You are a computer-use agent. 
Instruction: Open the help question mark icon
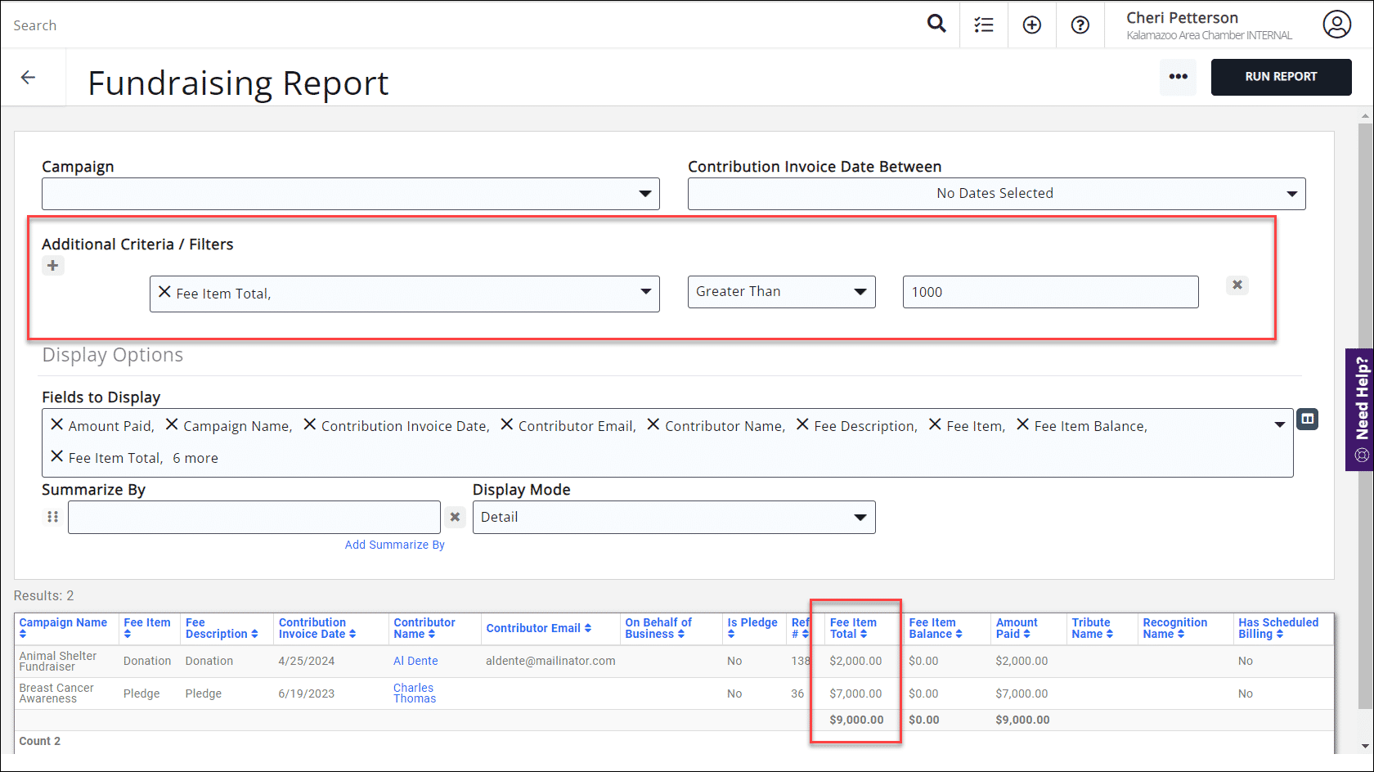point(1080,25)
